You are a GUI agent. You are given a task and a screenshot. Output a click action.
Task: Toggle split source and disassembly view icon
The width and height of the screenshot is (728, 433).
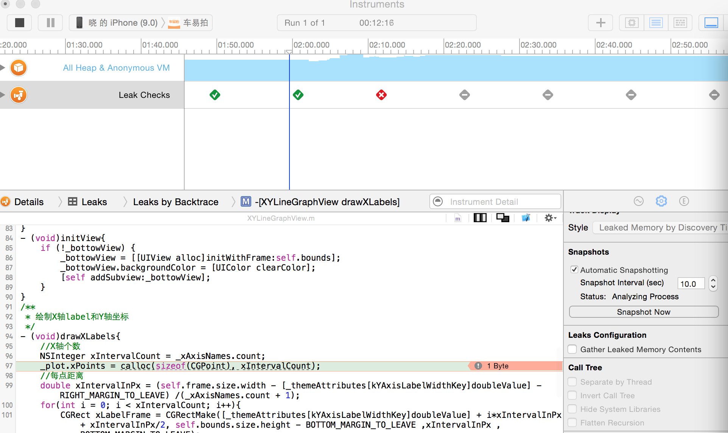480,218
